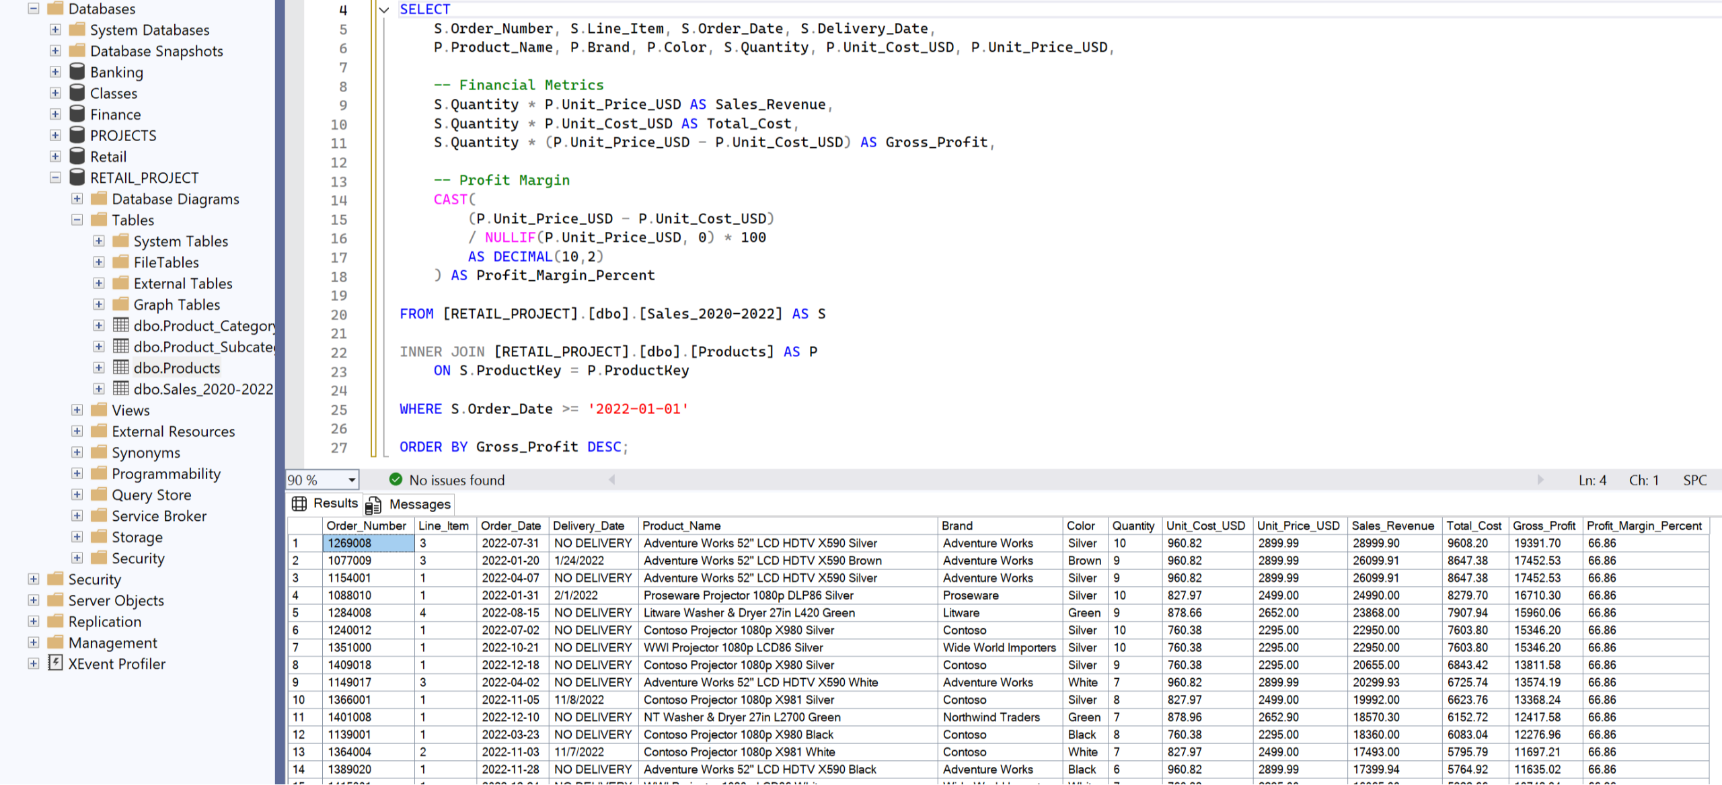Image resolution: width=1722 pixels, height=785 pixels.
Task: Click the XEvent Profiler icon
Action: (x=55, y=663)
